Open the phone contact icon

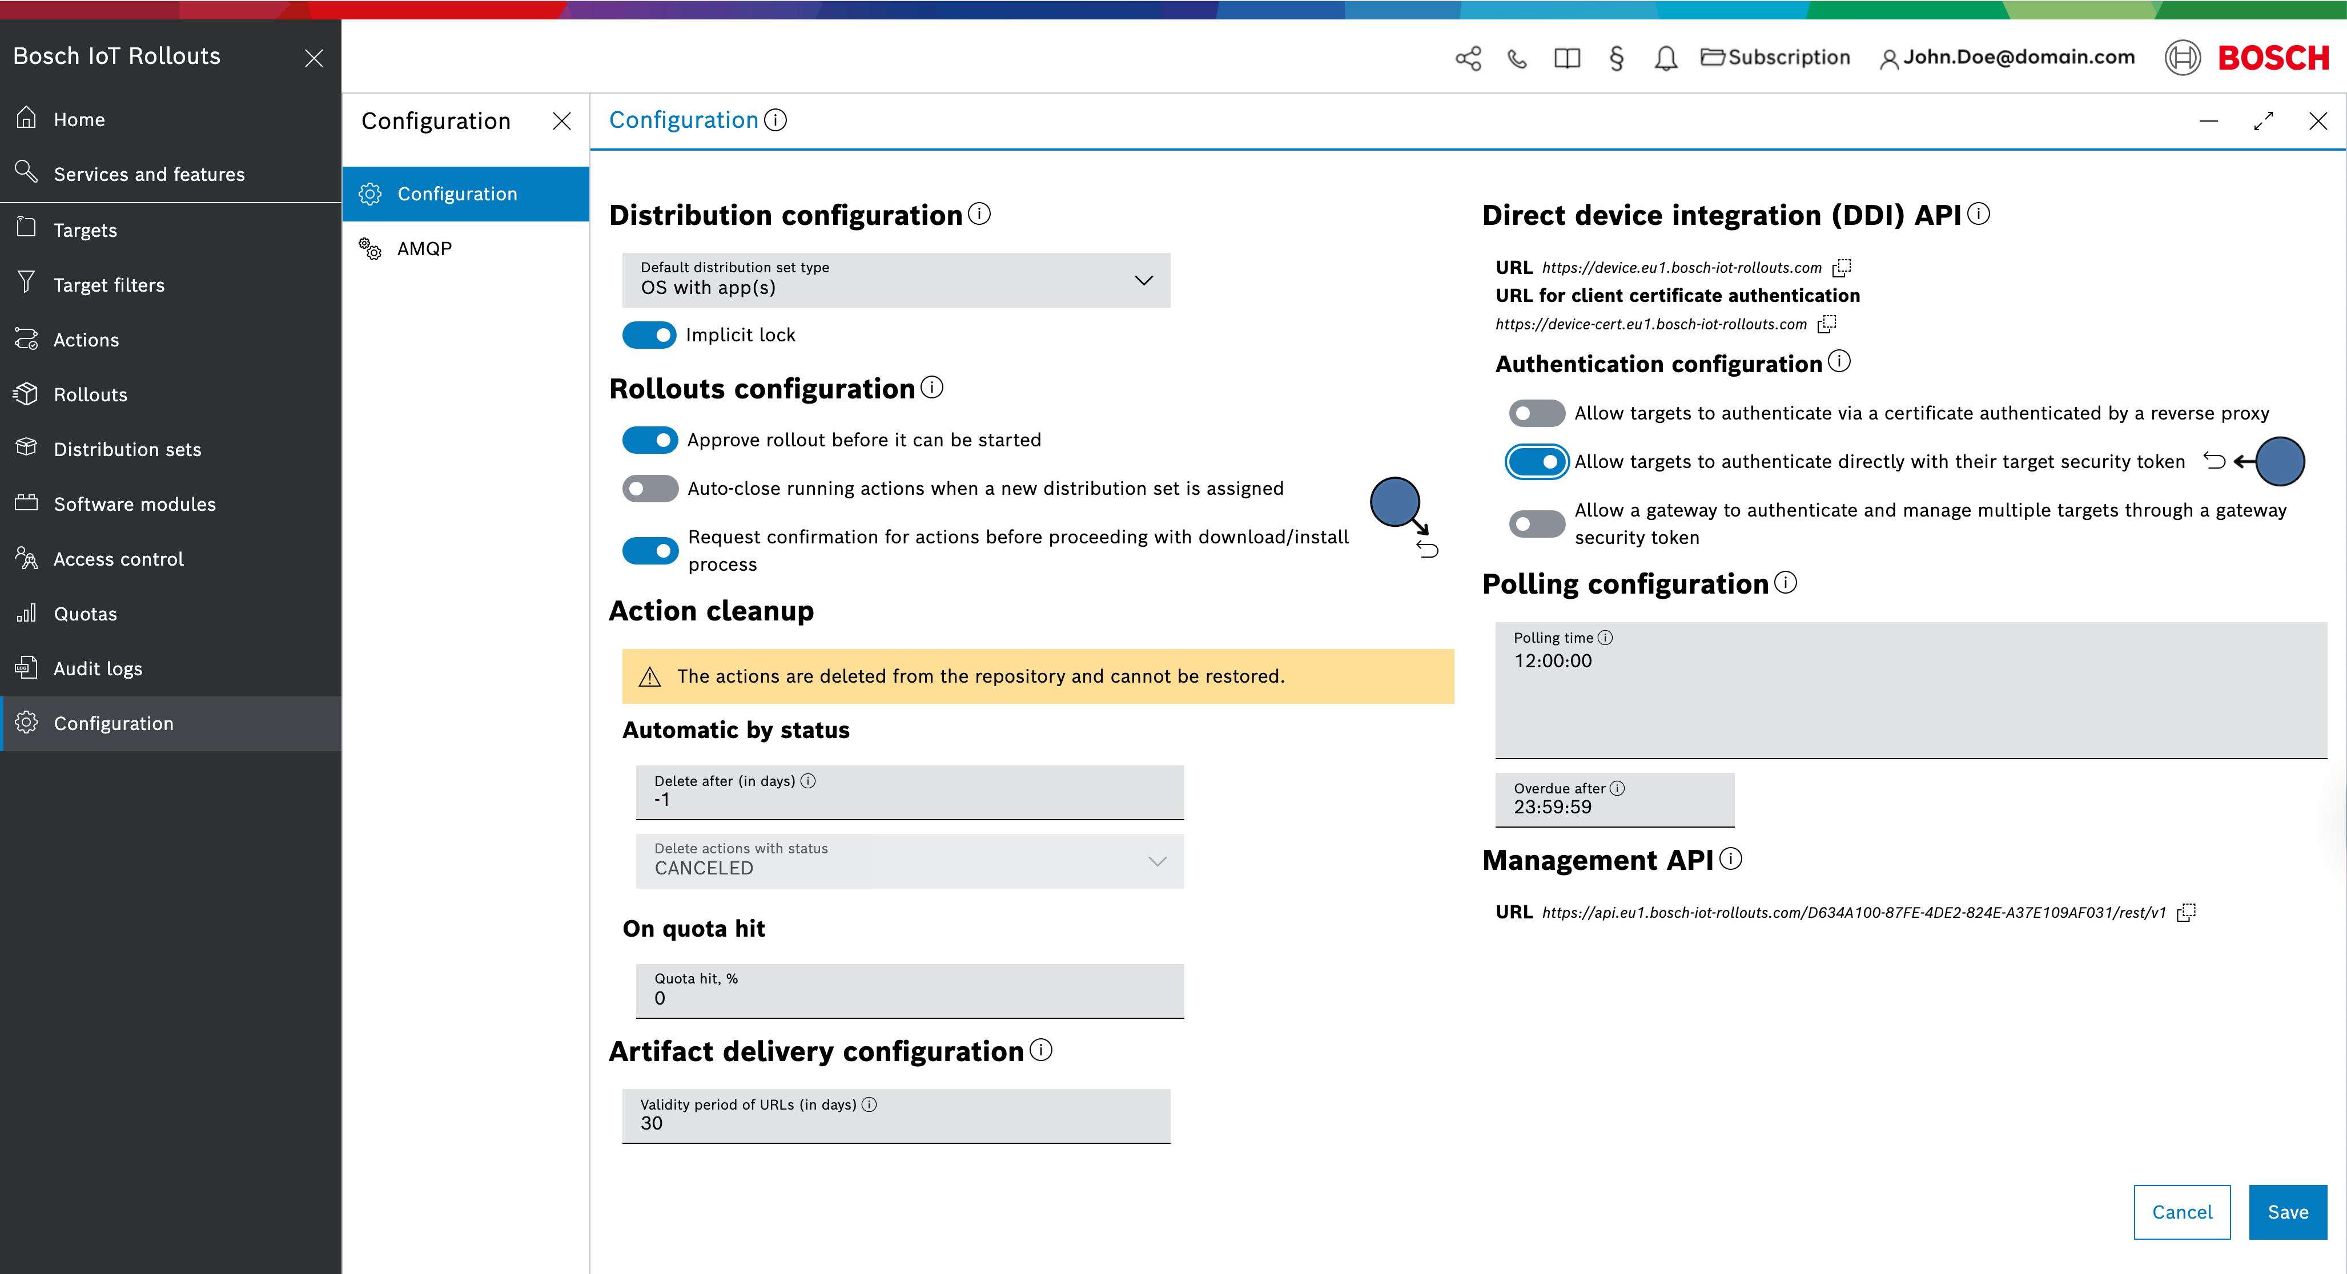tap(1517, 58)
